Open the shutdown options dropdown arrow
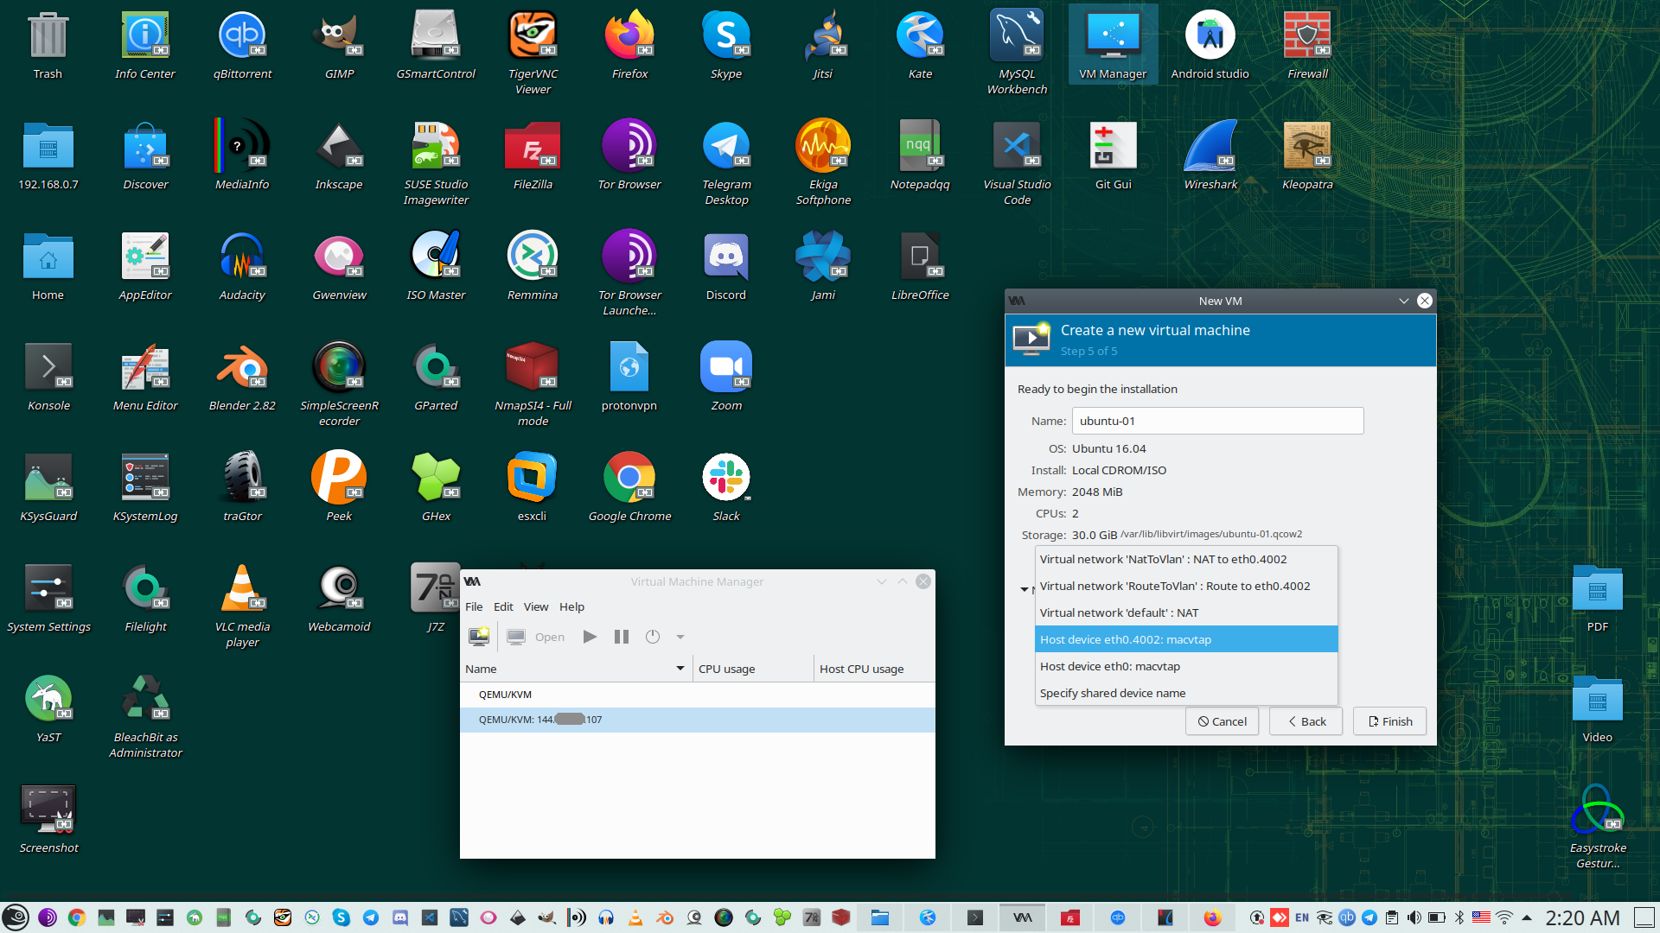The image size is (1660, 933). coord(680,637)
